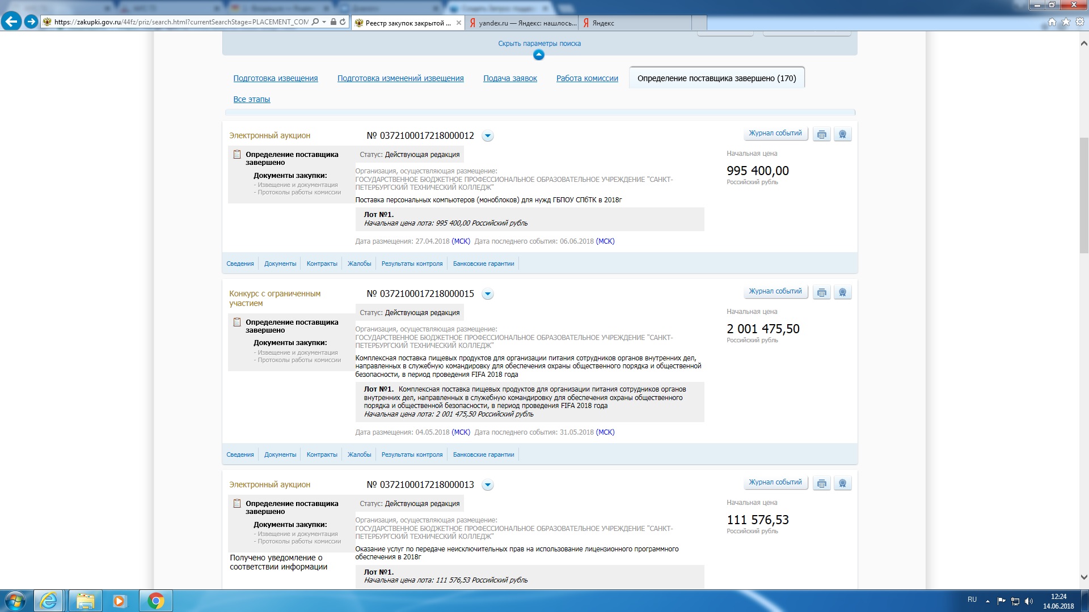The image size is (1089, 612).
Task: Collapse search parameters with round arrow icon
Action: tap(539, 55)
